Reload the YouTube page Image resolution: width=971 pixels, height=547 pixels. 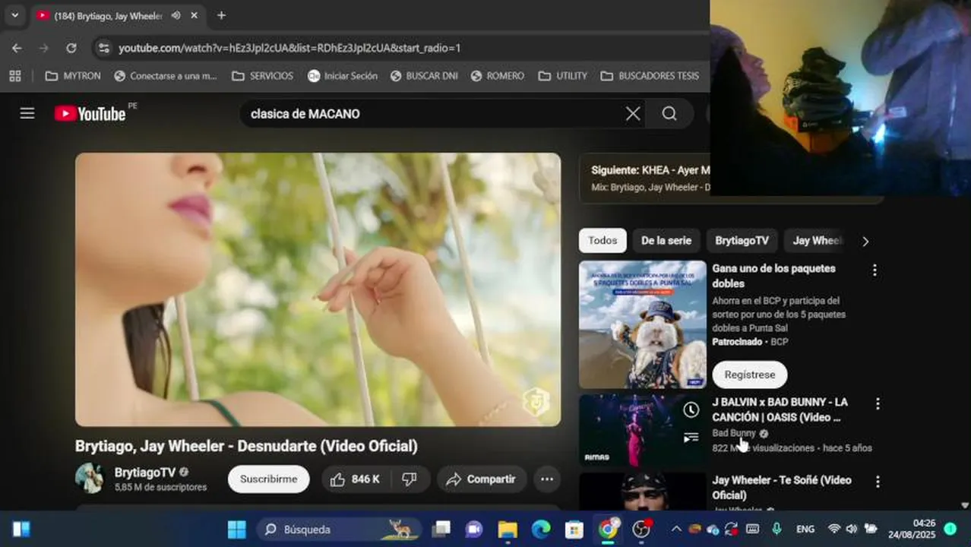point(71,48)
